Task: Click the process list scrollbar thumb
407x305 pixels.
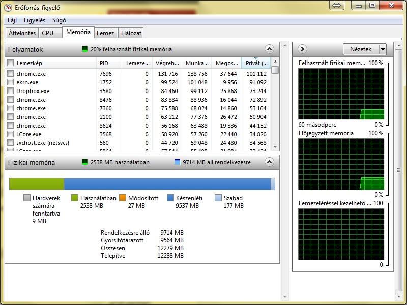Action: [275, 70]
